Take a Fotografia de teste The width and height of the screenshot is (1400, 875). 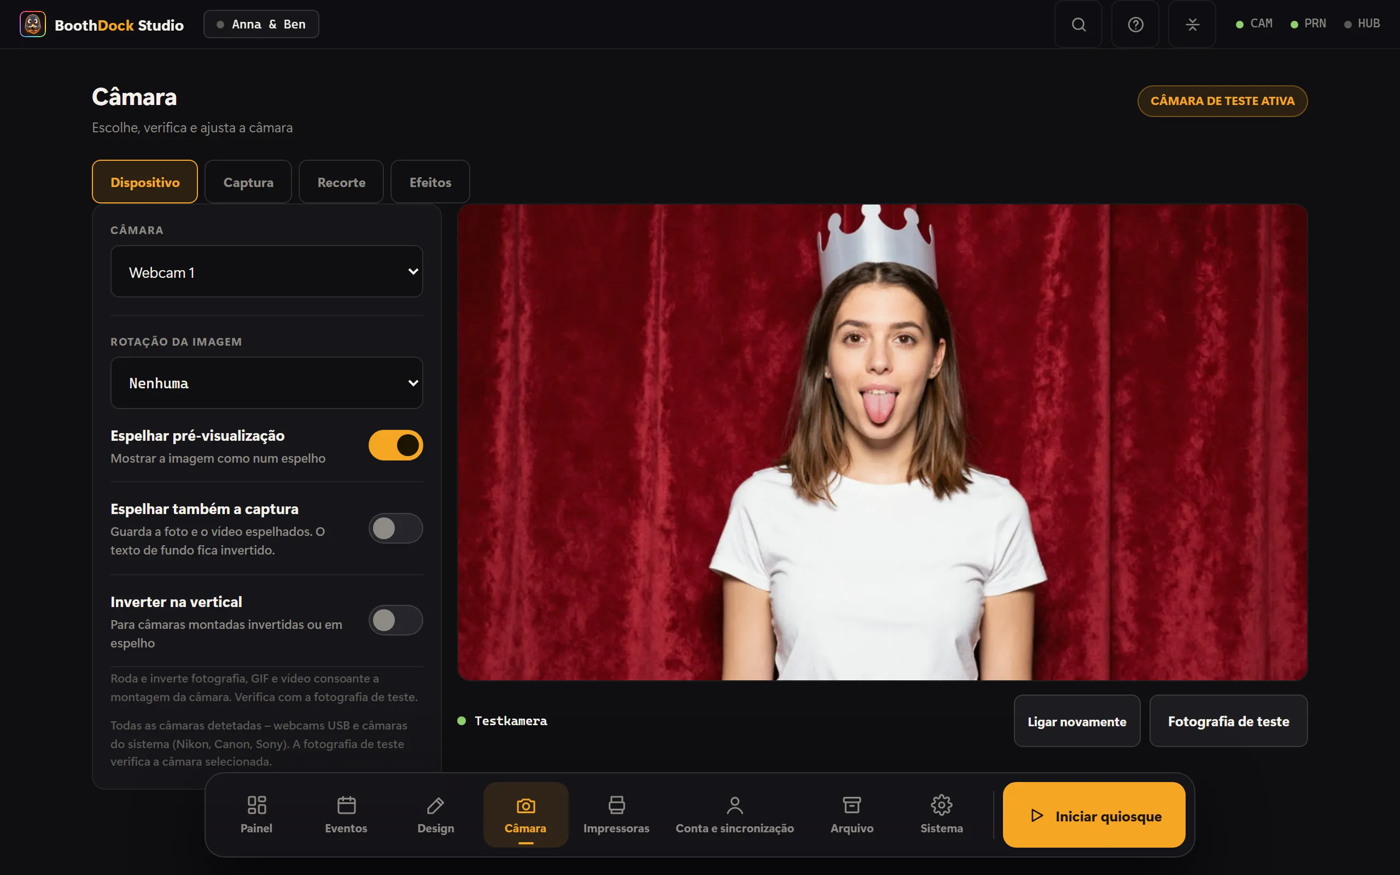coord(1228,721)
